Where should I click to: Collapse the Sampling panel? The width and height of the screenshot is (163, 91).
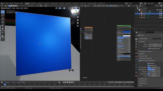tap(142, 41)
